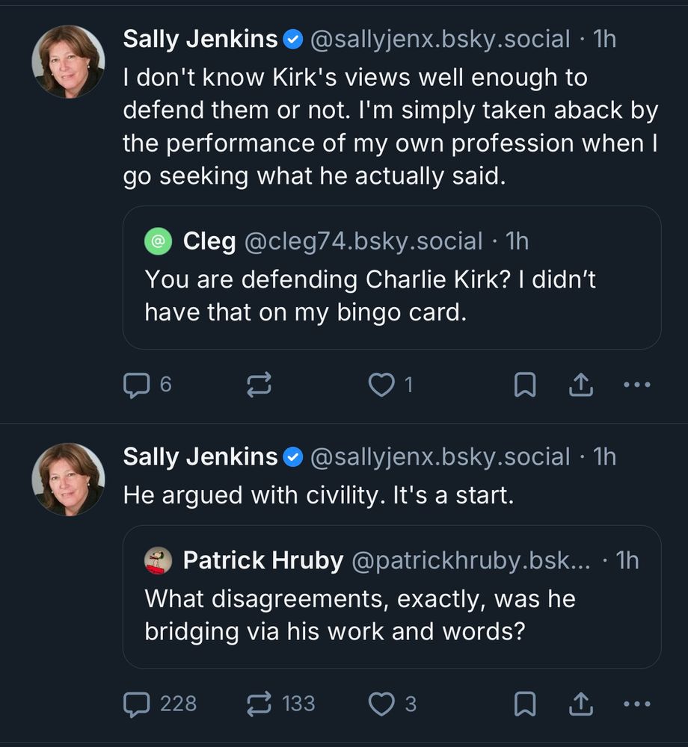Click Patrick Hruby's profile avatar
The height and width of the screenshot is (747, 688).
click(158, 560)
